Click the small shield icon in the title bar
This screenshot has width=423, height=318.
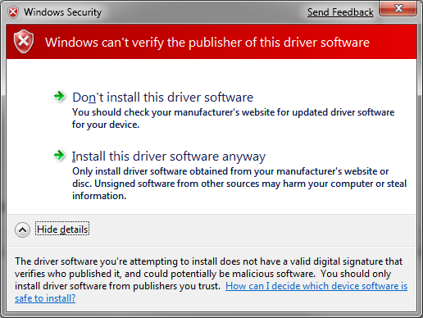(13, 12)
